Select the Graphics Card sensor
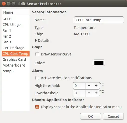This screenshot has width=127, height=123. (16, 59)
